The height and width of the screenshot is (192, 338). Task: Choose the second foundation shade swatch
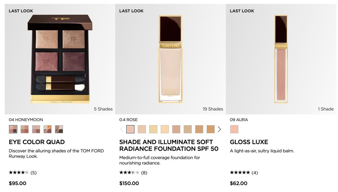point(142,129)
